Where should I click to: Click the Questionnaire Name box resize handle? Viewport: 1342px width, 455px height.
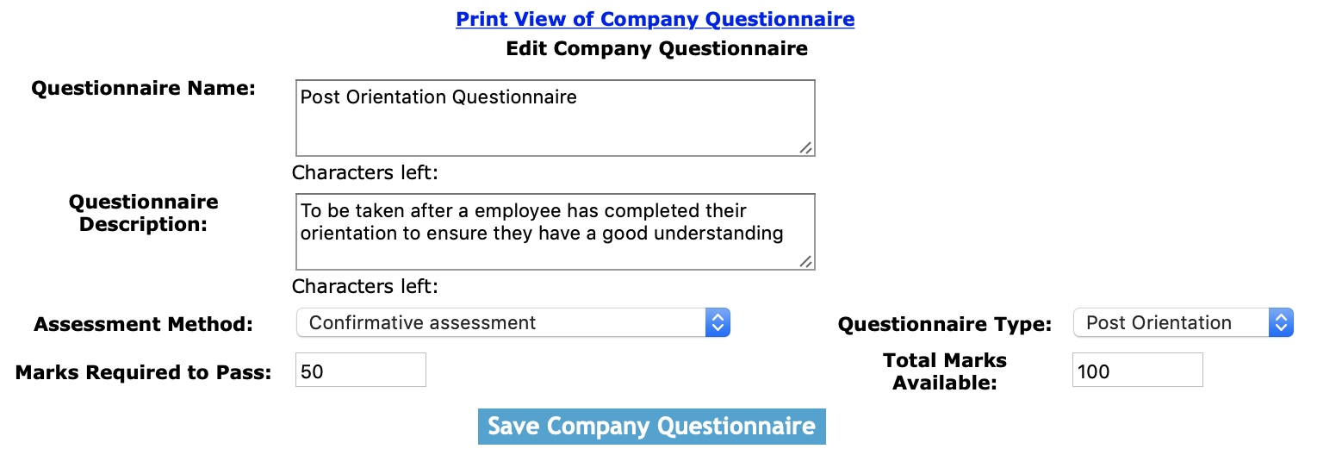pyautogui.click(x=805, y=147)
